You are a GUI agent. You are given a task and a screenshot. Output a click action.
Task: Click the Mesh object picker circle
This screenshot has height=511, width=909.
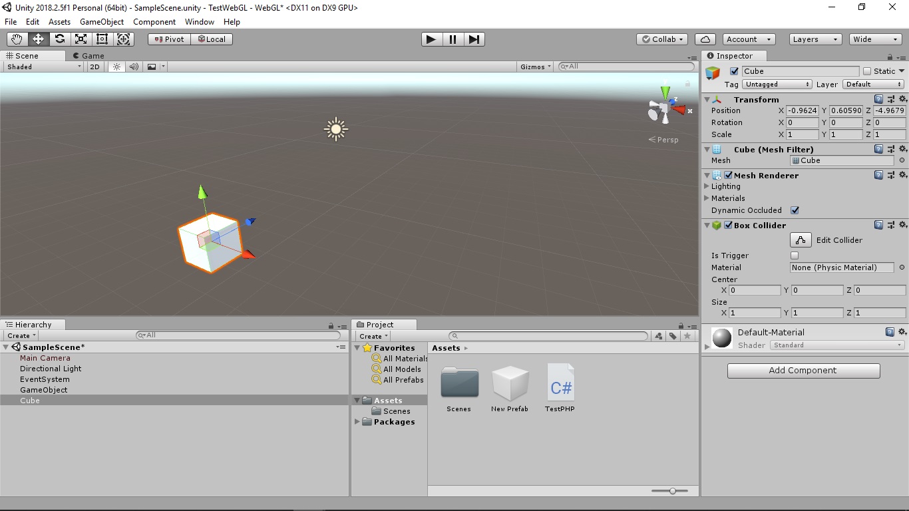pos(902,160)
